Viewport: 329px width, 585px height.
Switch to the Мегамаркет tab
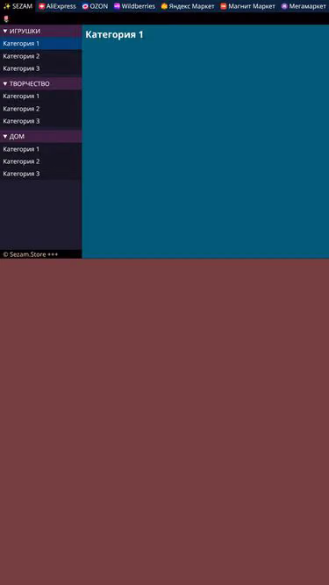pyautogui.click(x=304, y=6)
